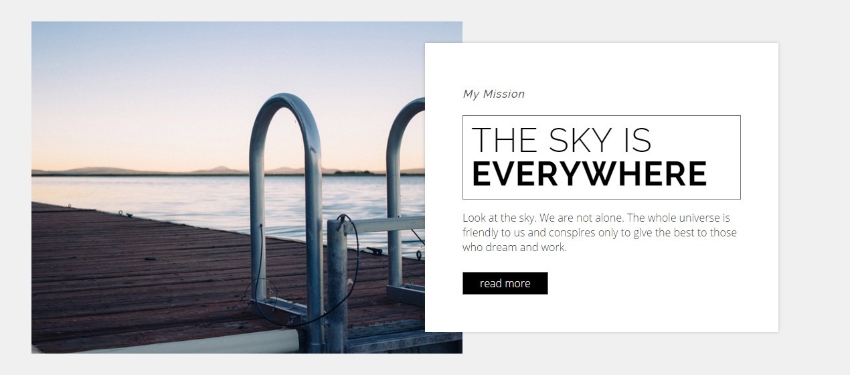Image resolution: width=850 pixels, height=375 pixels.
Task: Click the word "Mission" in the subtitle
Action: (x=504, y=94)
